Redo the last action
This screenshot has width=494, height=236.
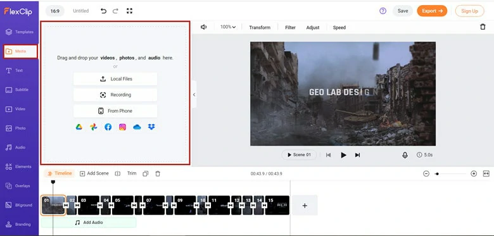(116, 11)
